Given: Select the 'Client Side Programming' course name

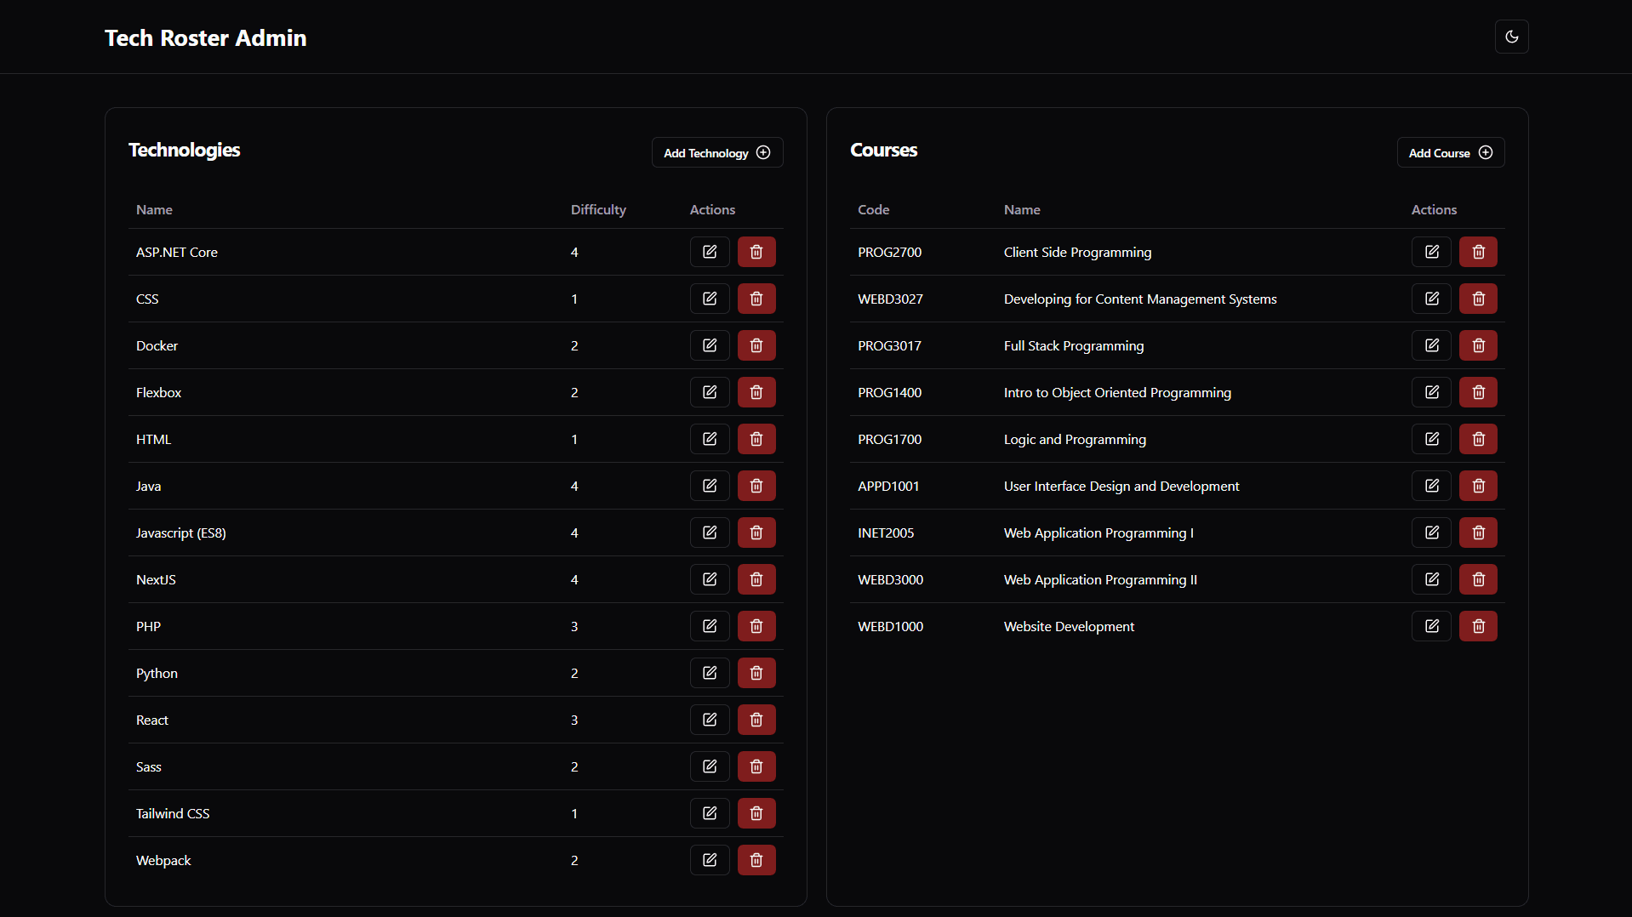Looking at the screenshot, I should tap(1077, 252).
